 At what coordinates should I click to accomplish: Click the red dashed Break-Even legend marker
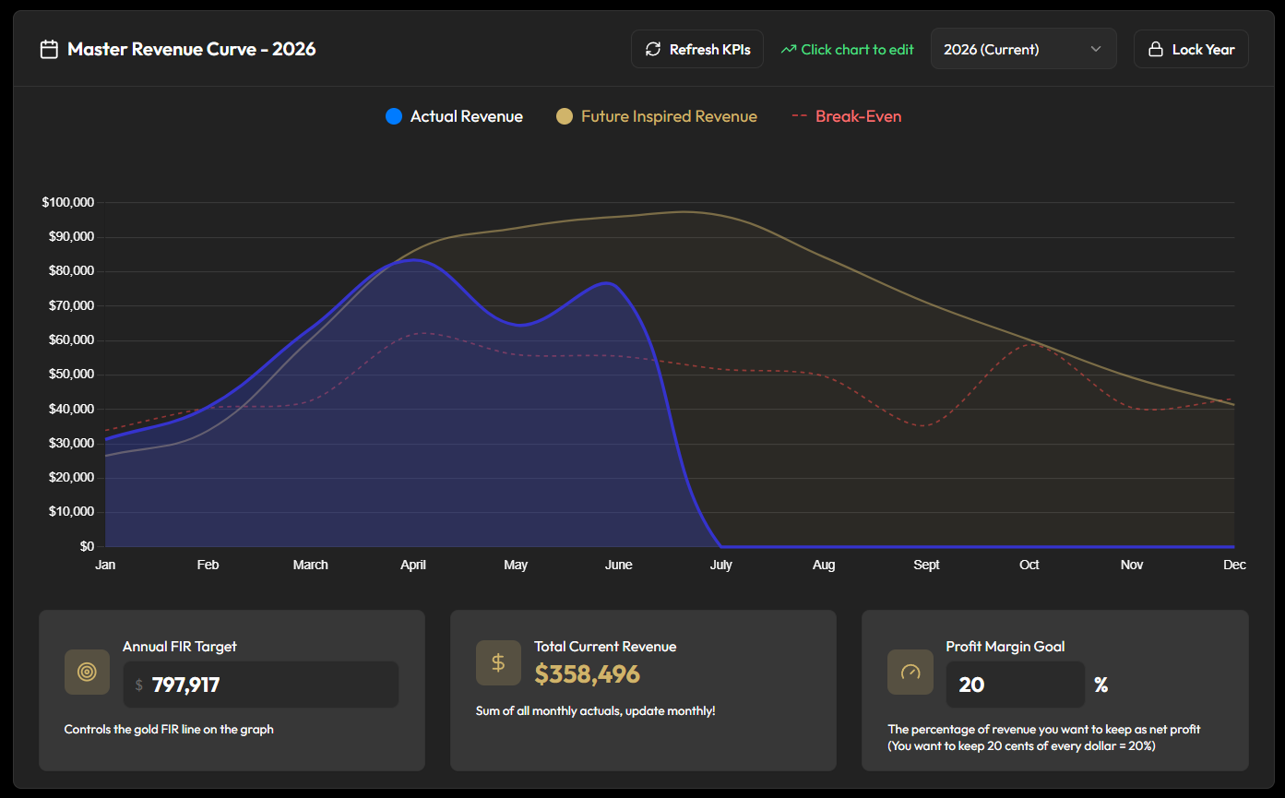pos(800,116)
